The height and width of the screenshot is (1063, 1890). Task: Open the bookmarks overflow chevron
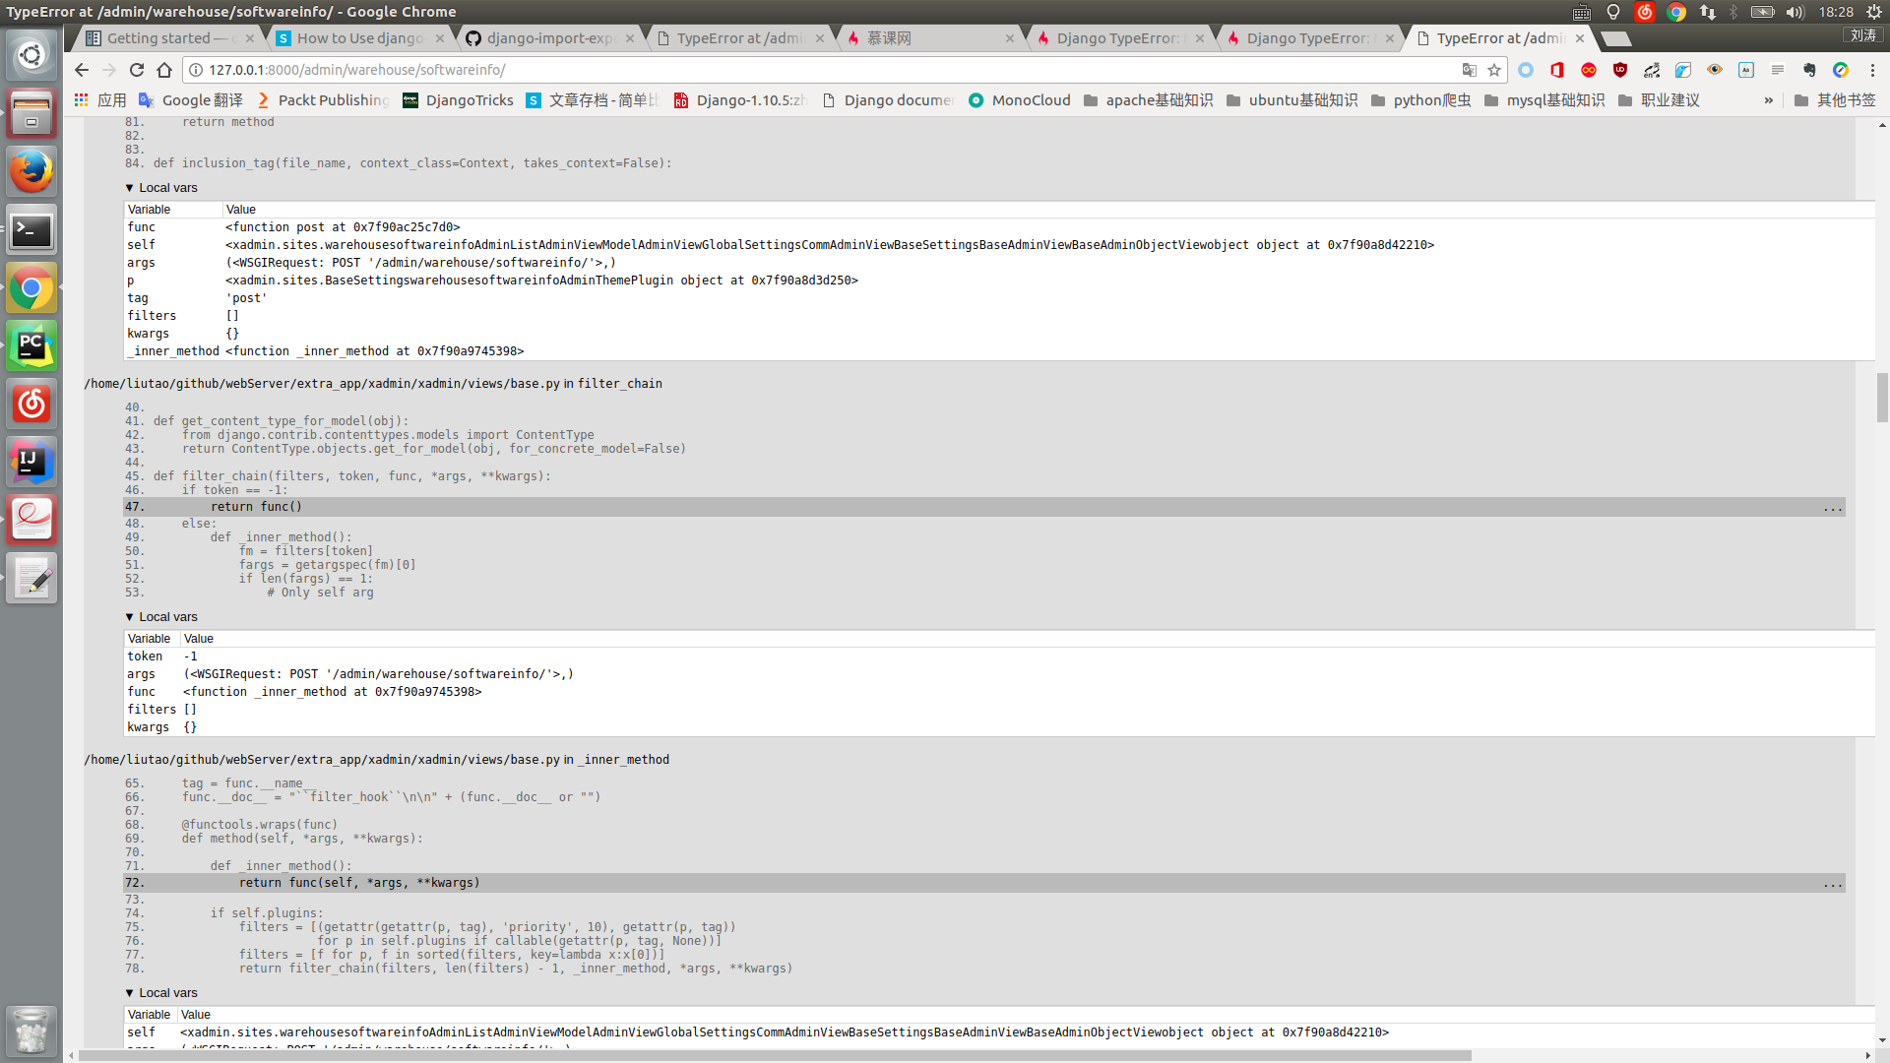(1769, 99)
